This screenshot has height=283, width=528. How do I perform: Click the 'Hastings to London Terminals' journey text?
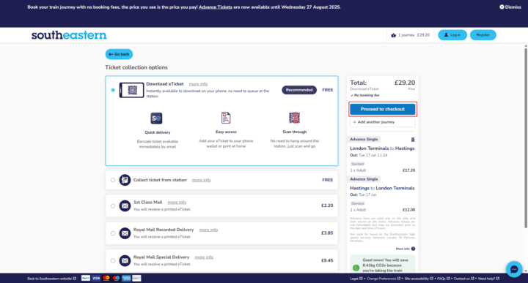pyautogui.click(x=382, y=188)
